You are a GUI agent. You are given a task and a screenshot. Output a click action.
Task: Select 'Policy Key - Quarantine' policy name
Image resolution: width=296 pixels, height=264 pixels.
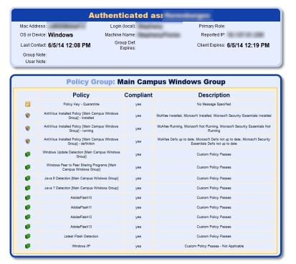(81, 104)
